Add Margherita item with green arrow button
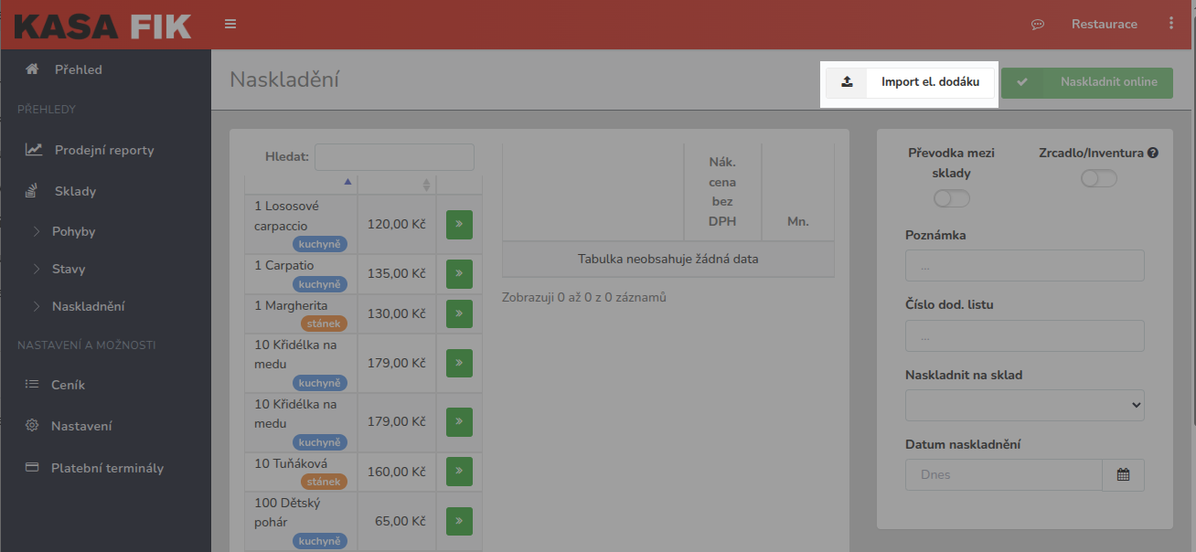Image resolution: width=1196 pixels, height=552 pixels. (x=459, y=313)
